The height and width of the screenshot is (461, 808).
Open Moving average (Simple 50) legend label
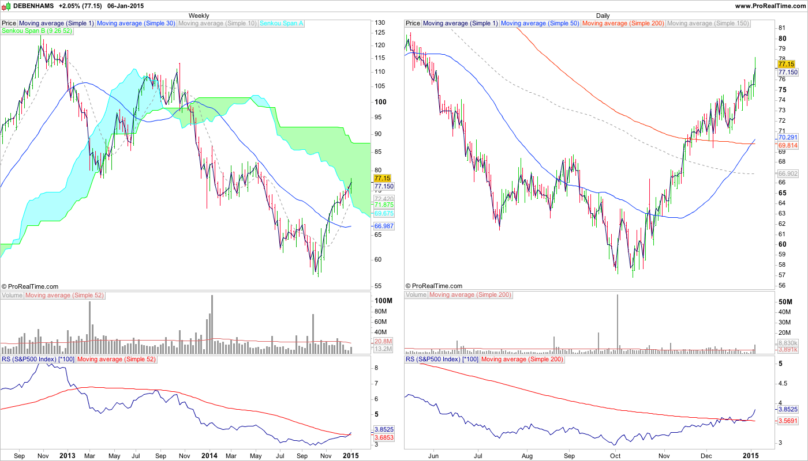coord(540,24)
